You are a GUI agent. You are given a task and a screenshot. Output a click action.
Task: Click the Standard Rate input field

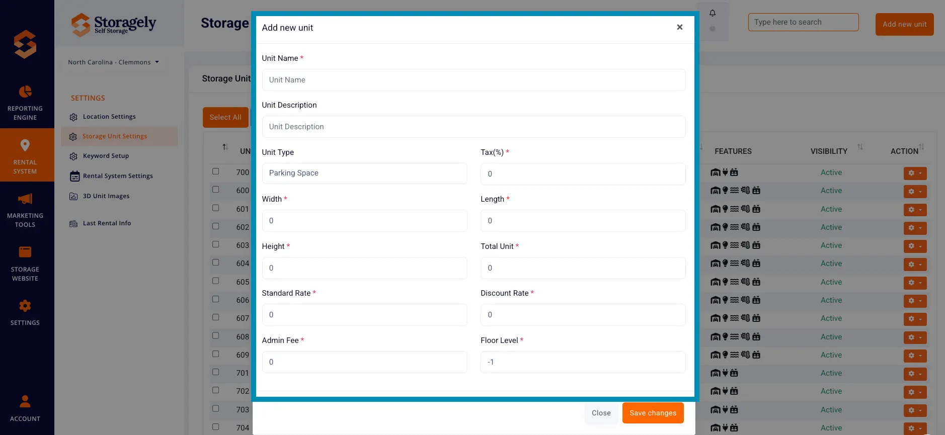(x=364, y=315)
